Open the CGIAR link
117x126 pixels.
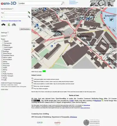coord(71,101)
